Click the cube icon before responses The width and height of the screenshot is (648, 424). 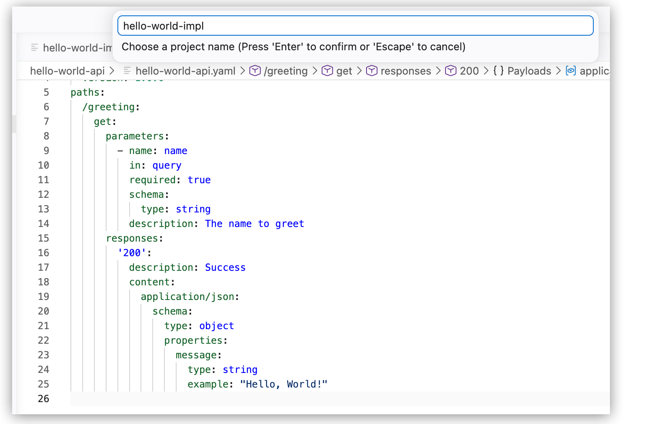372,71
